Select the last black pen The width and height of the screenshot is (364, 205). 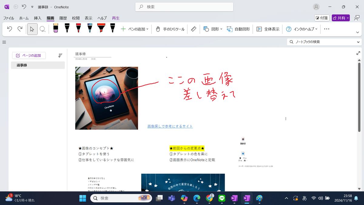tap(113, 28)
